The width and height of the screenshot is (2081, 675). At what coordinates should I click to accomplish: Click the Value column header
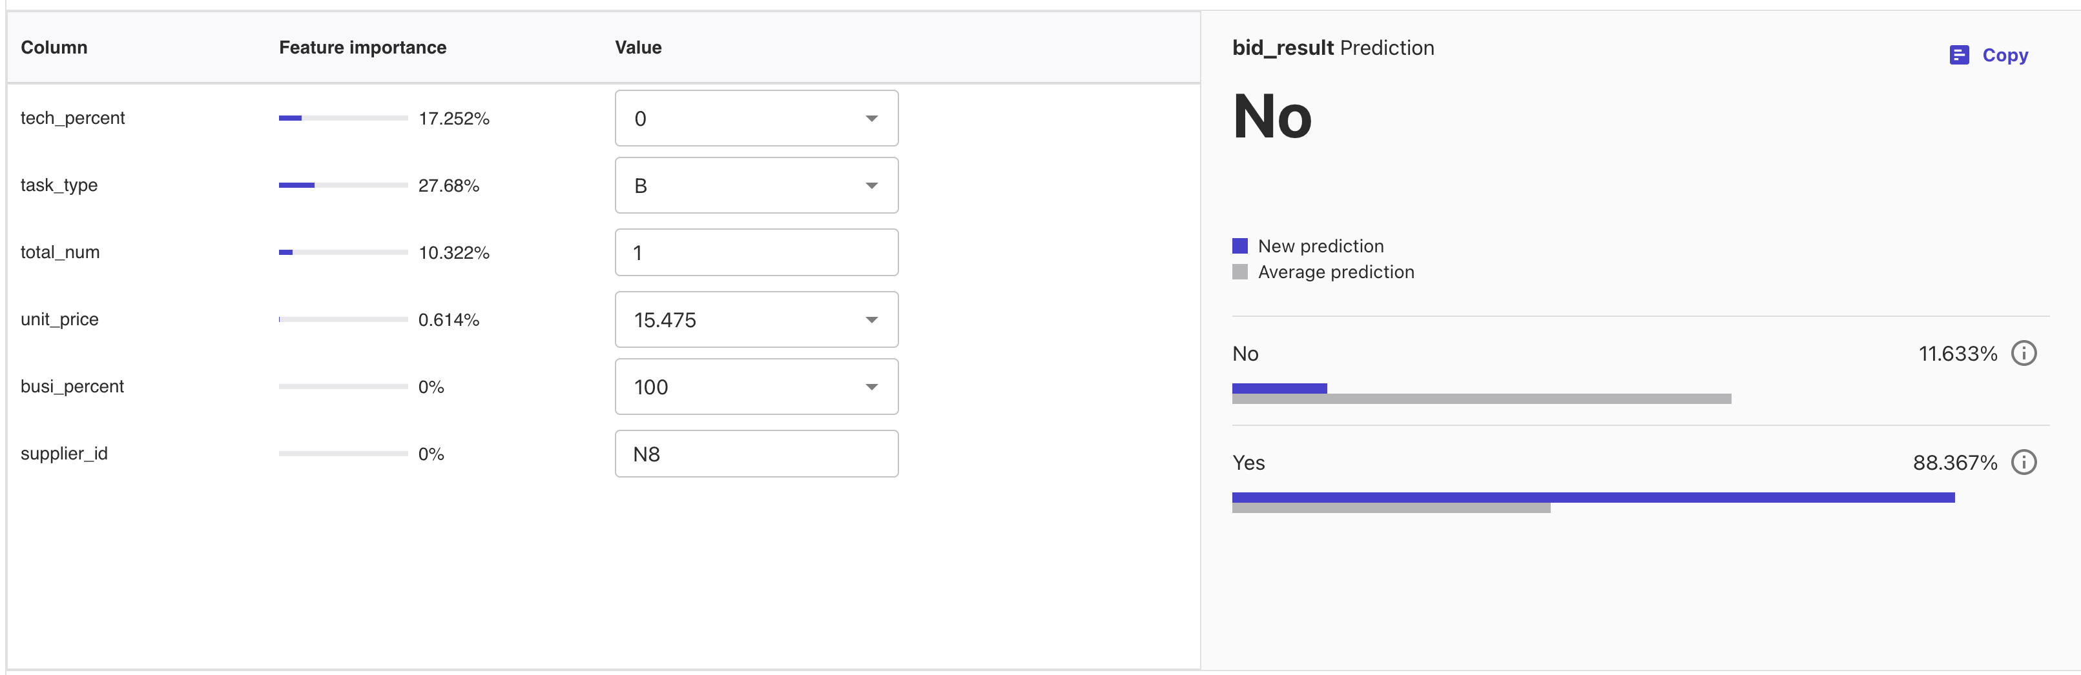637,48
